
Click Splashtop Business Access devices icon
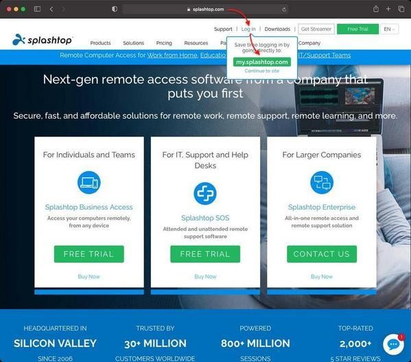(89, 183)
